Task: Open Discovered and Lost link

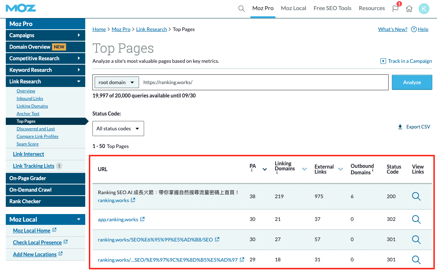Action: 36,129
